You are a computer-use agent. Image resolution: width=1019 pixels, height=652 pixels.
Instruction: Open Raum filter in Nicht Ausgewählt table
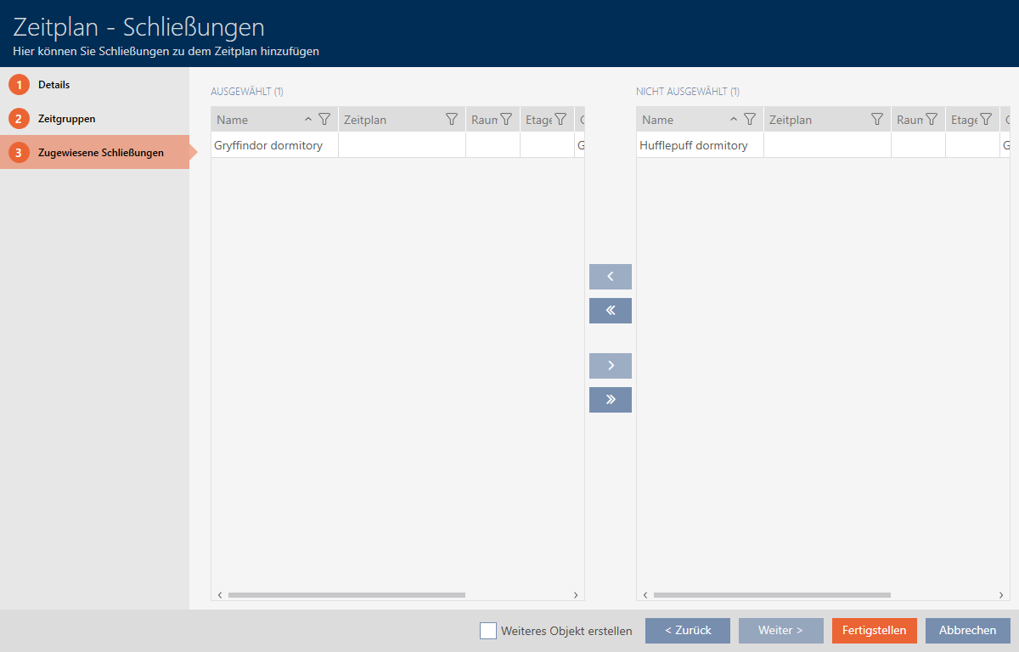pyautogui.click(x=932, y=120)
